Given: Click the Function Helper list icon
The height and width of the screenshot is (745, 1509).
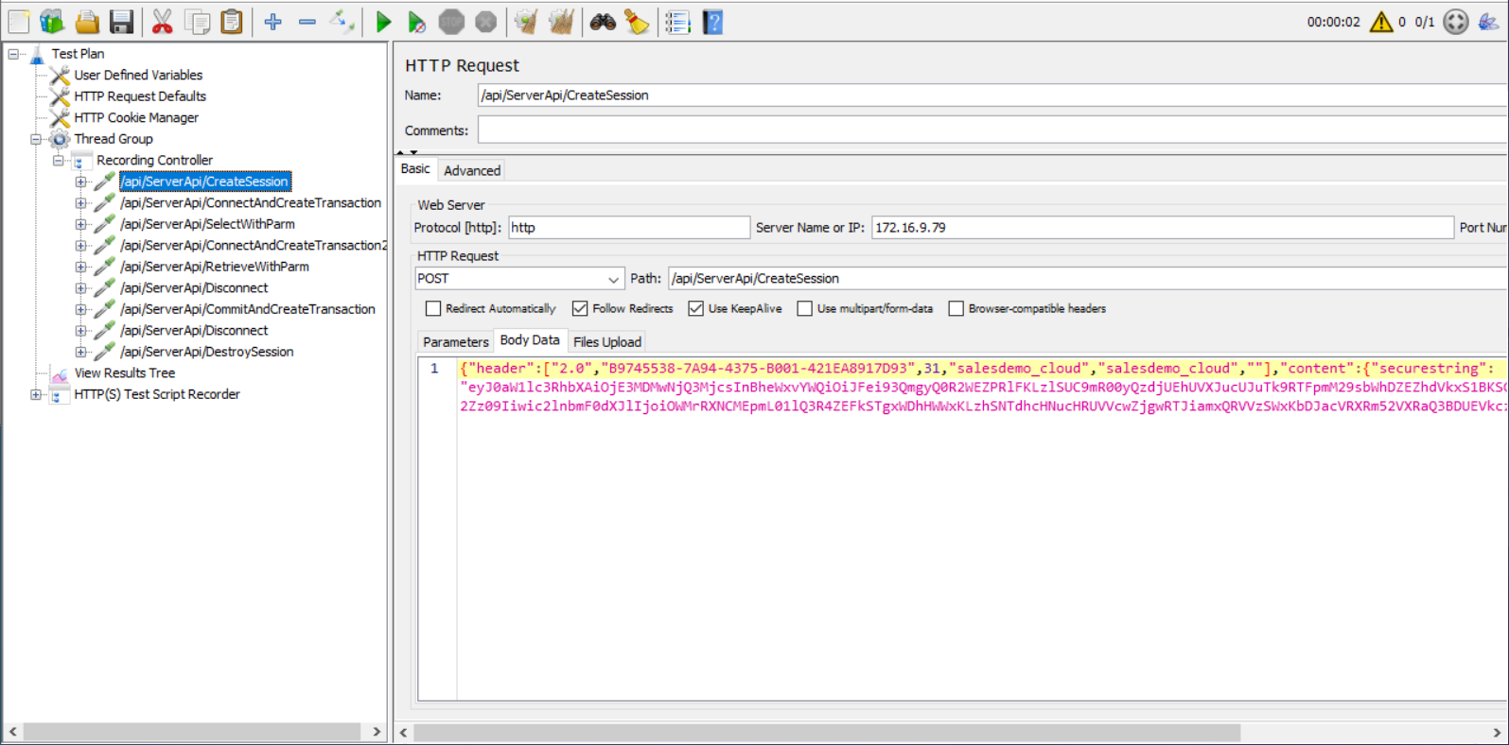Looking at the screenshot, I should pyautogui.click(x=677, y=22).
